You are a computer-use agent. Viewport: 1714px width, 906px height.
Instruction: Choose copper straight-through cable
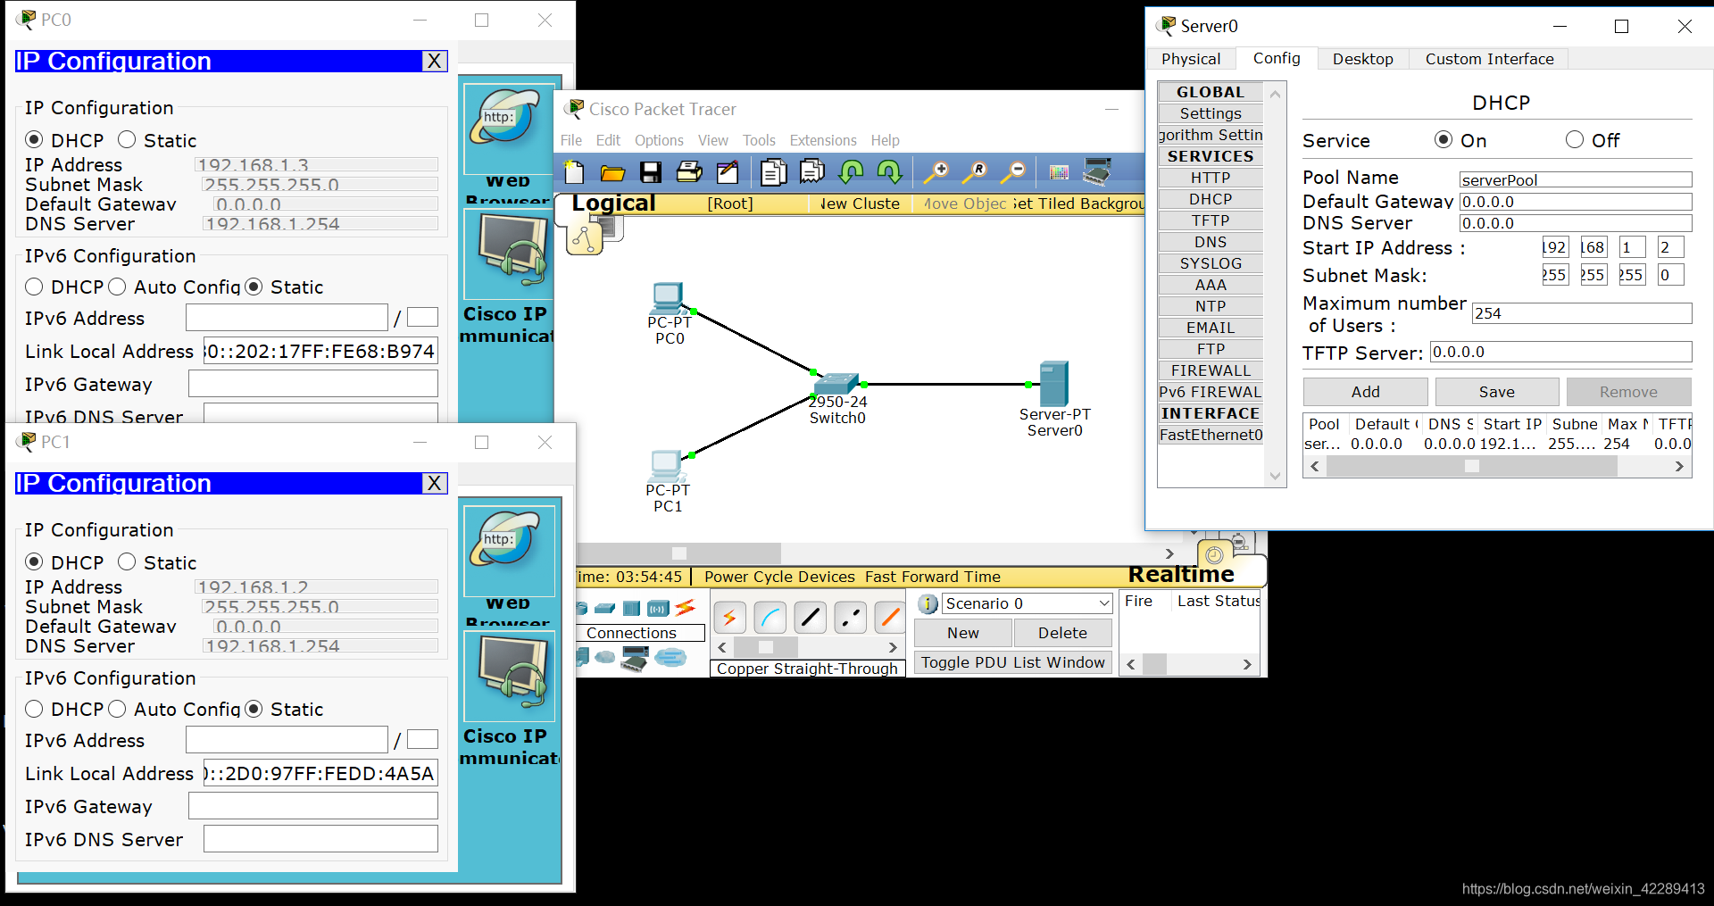point(810,617)
